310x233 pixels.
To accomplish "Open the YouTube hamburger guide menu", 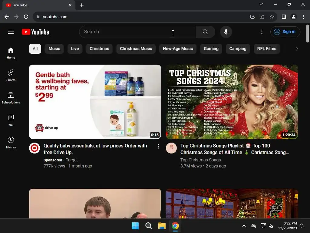I will coord(11,32).
